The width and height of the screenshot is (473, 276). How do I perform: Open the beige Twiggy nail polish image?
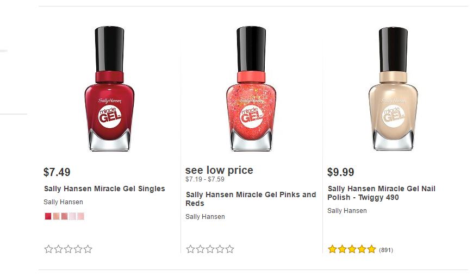(x=392, y=89)
